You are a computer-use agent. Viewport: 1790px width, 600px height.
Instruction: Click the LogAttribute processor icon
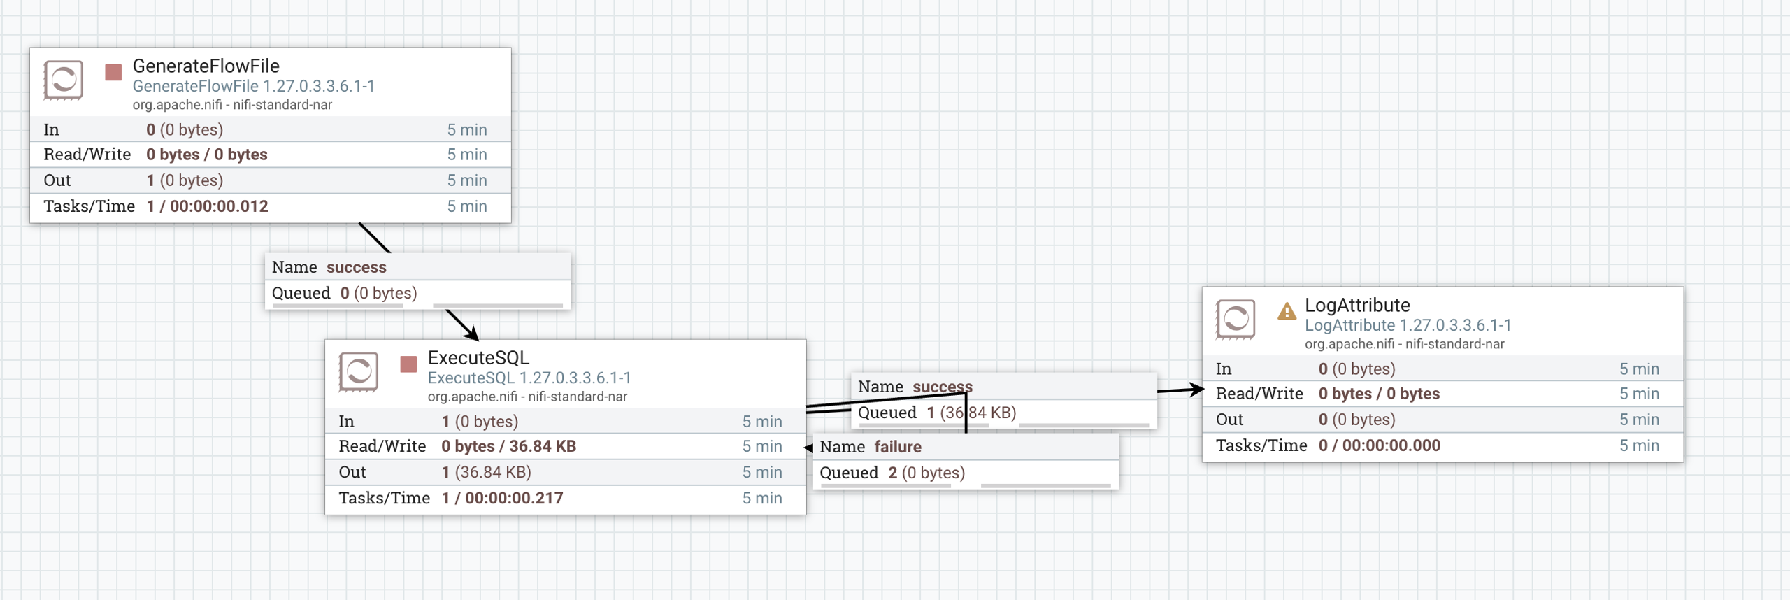click(1235, 319)
